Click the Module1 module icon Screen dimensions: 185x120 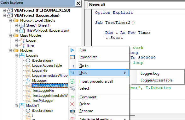[22, 106]
